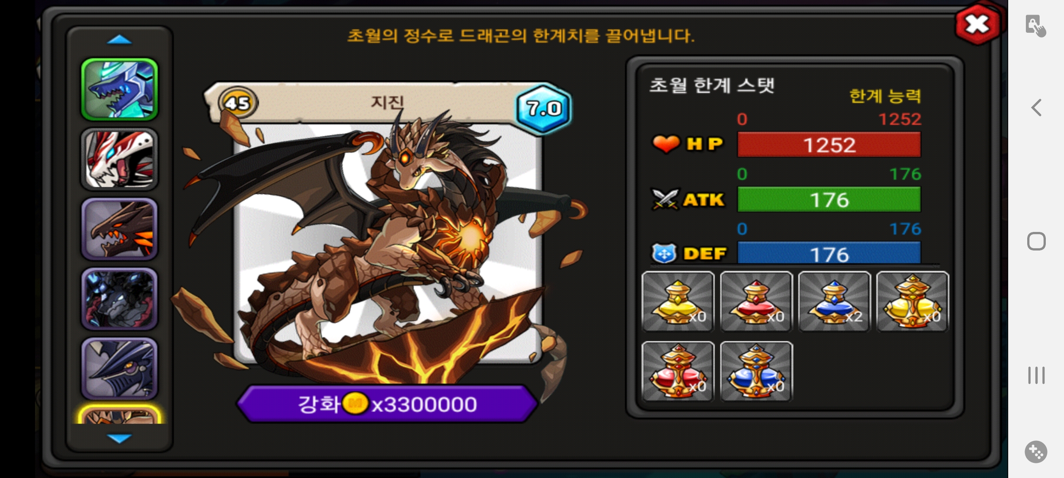
Task: Choose the dark orange-eyed dragon portrait
Action: click(x=119, y=229)
